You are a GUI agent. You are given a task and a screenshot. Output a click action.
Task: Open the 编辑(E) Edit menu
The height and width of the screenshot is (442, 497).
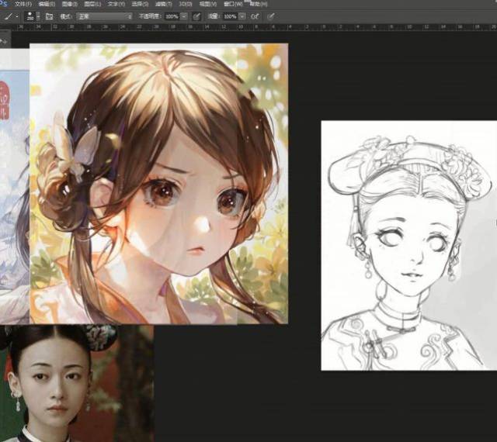[47, 4]
